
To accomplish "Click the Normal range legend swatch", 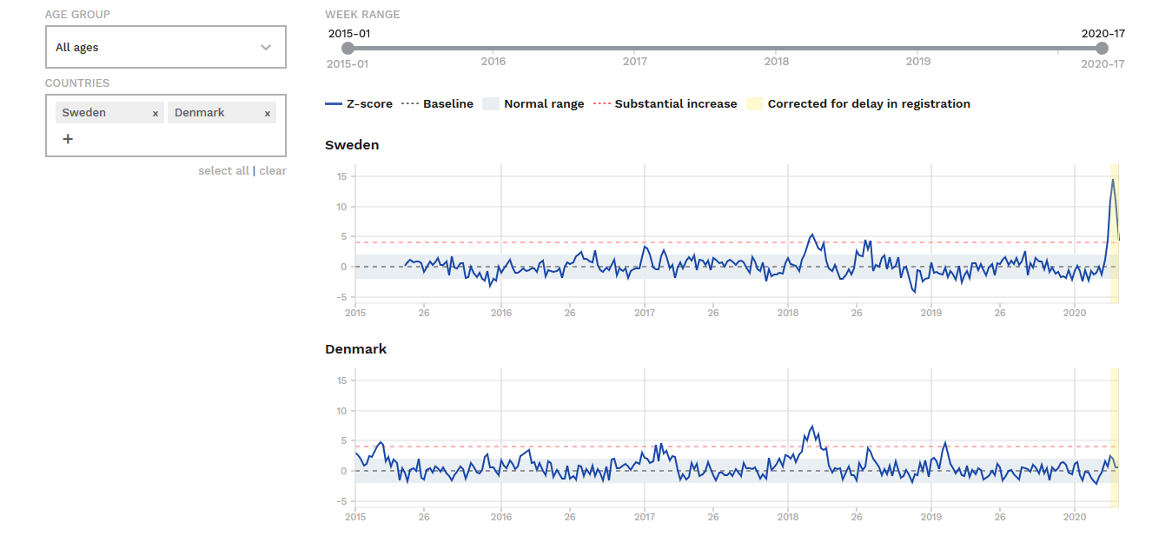I will tap(490, 104).
